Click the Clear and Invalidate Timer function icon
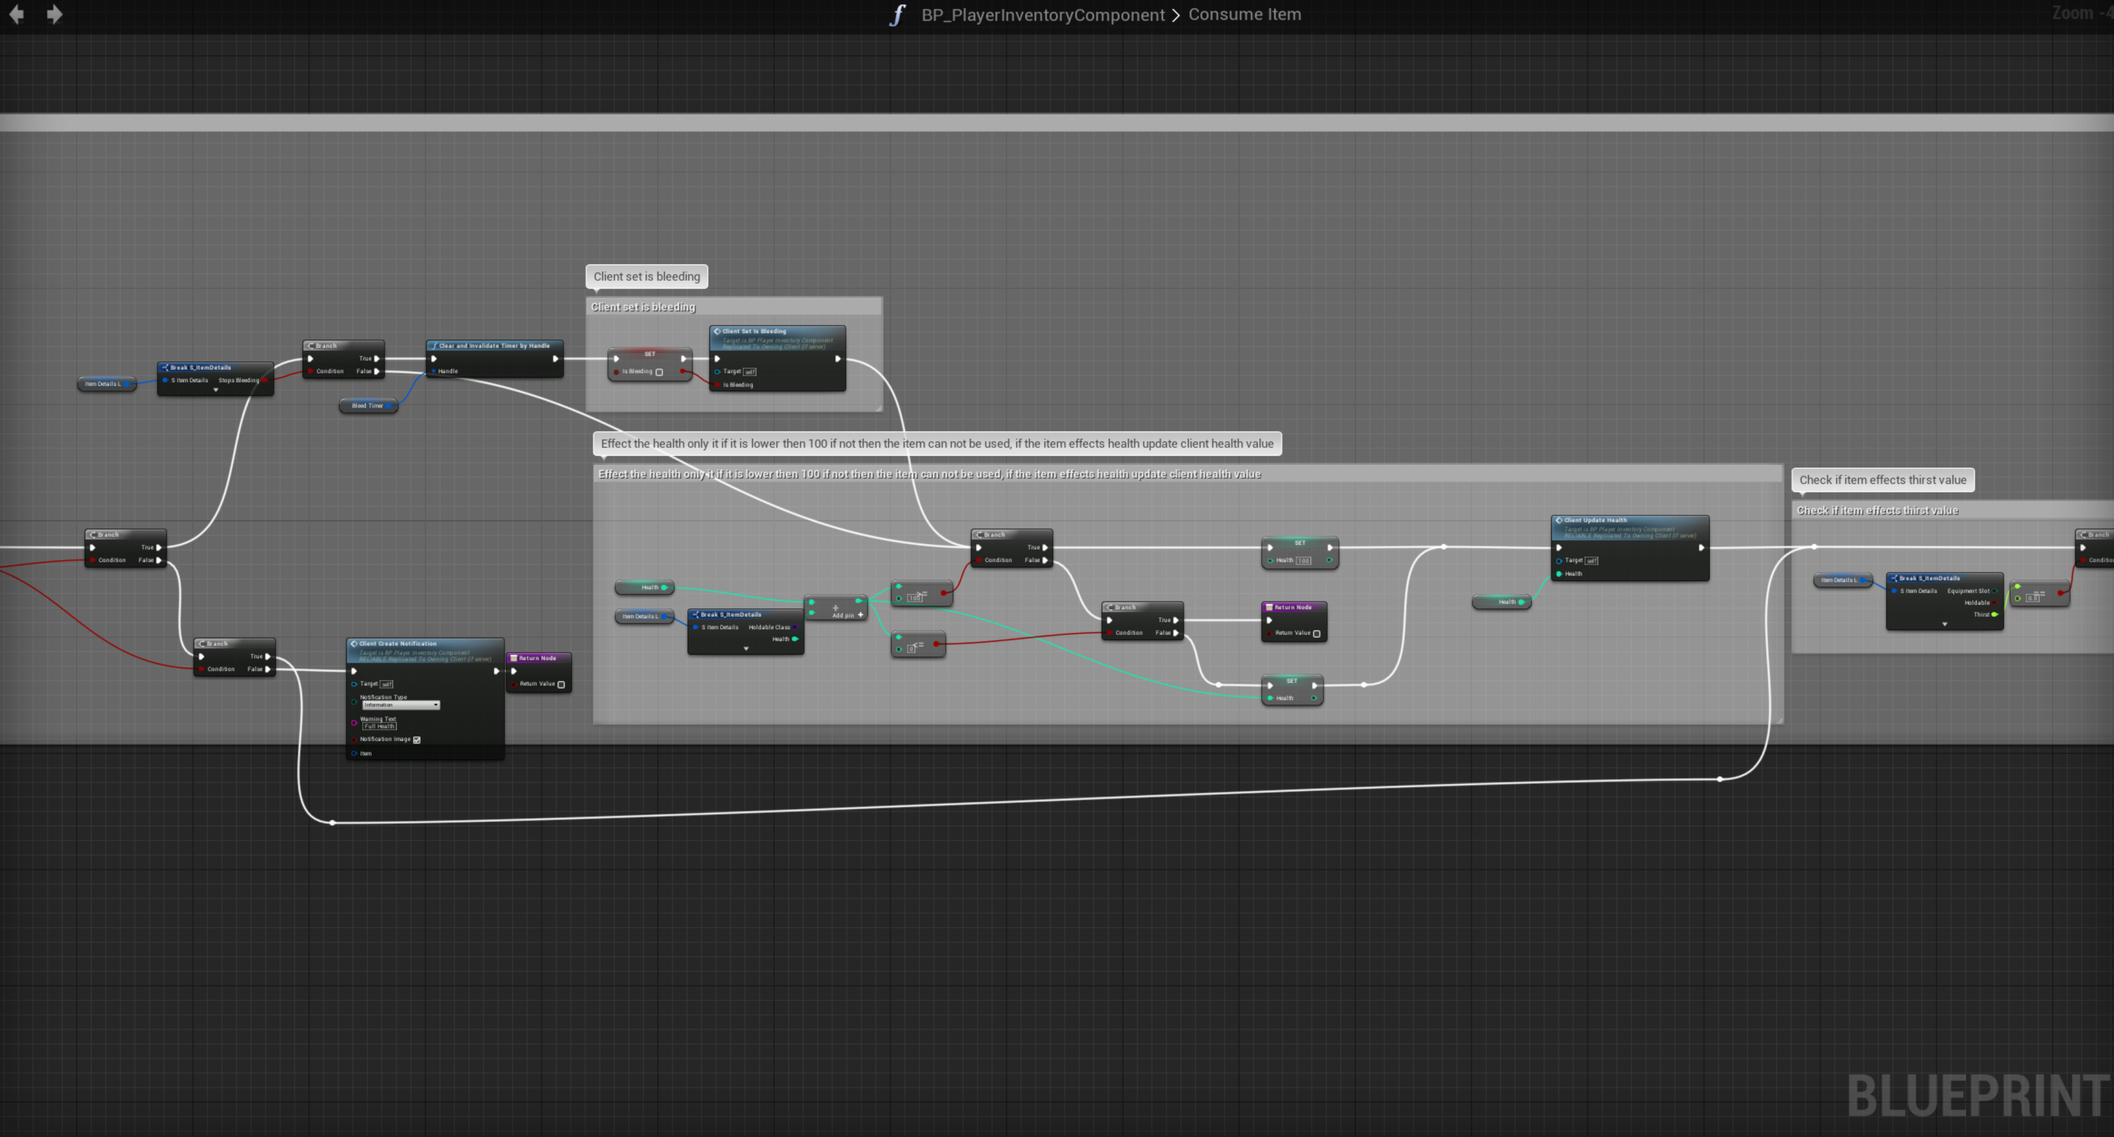The image size is (2114, 1137). coord(434,346)
